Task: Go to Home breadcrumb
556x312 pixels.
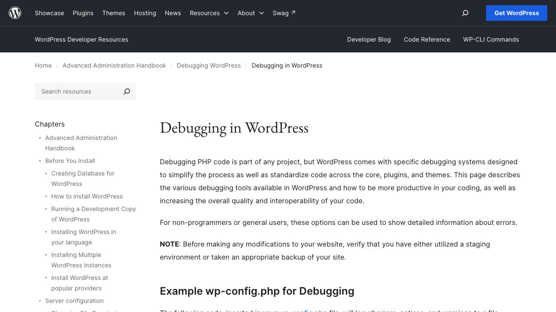Action: tap(43, 65)
